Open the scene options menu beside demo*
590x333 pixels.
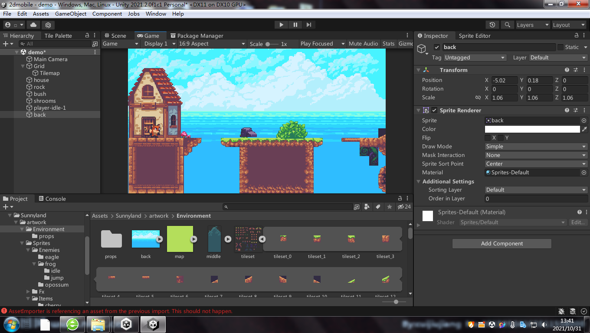coord(95,52)
